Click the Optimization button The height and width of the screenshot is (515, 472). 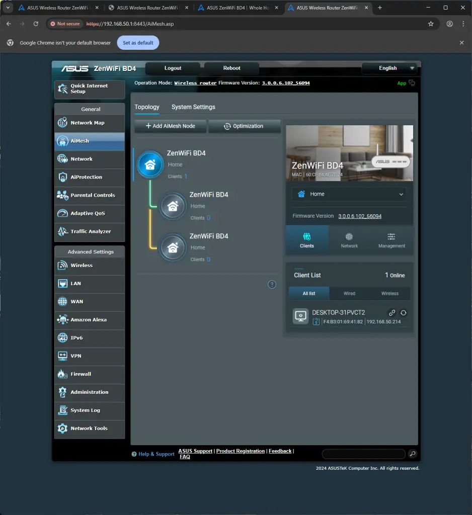point(245,126)
